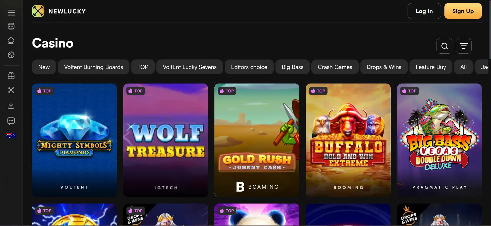The height and width of the screenshot is (226, 491).
Task: Open Buffalo Hold and Win Extreme game
Action: pyautogui.click(x=348, y=140)
